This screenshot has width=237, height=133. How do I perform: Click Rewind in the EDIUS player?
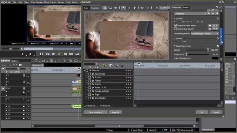(x=47, y=54)
